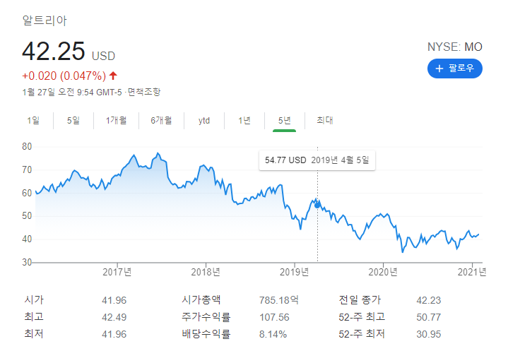The width and height of the screenshot is (520, 351).
Task: Select the 1일 time range tab
Action: coord(33,120)
